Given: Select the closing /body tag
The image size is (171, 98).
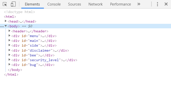Looking at the screenshot, I should [15, 70].
